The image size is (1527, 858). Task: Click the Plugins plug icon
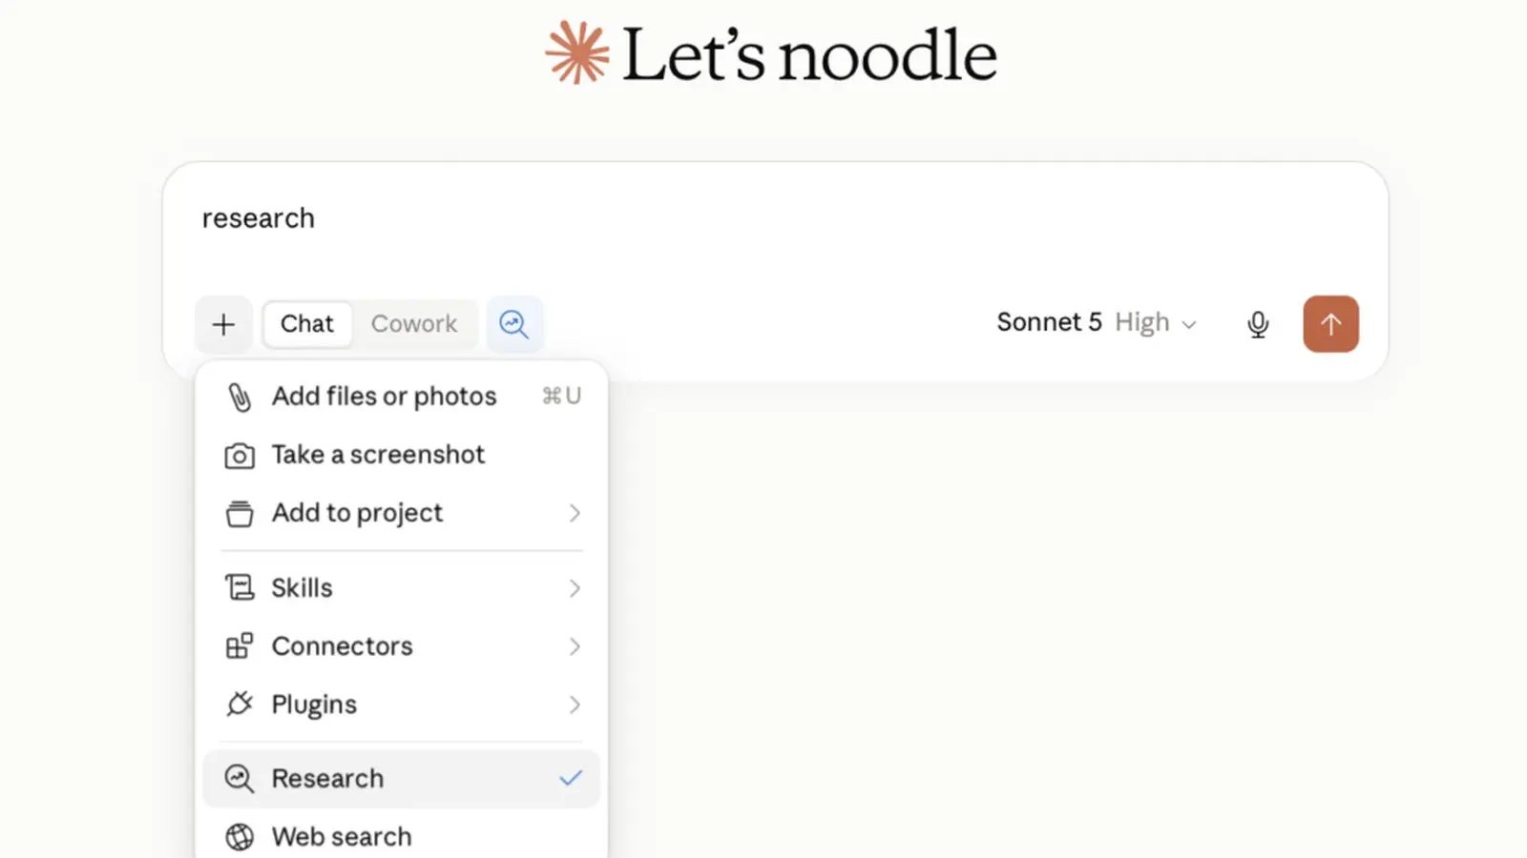[240, 705]
